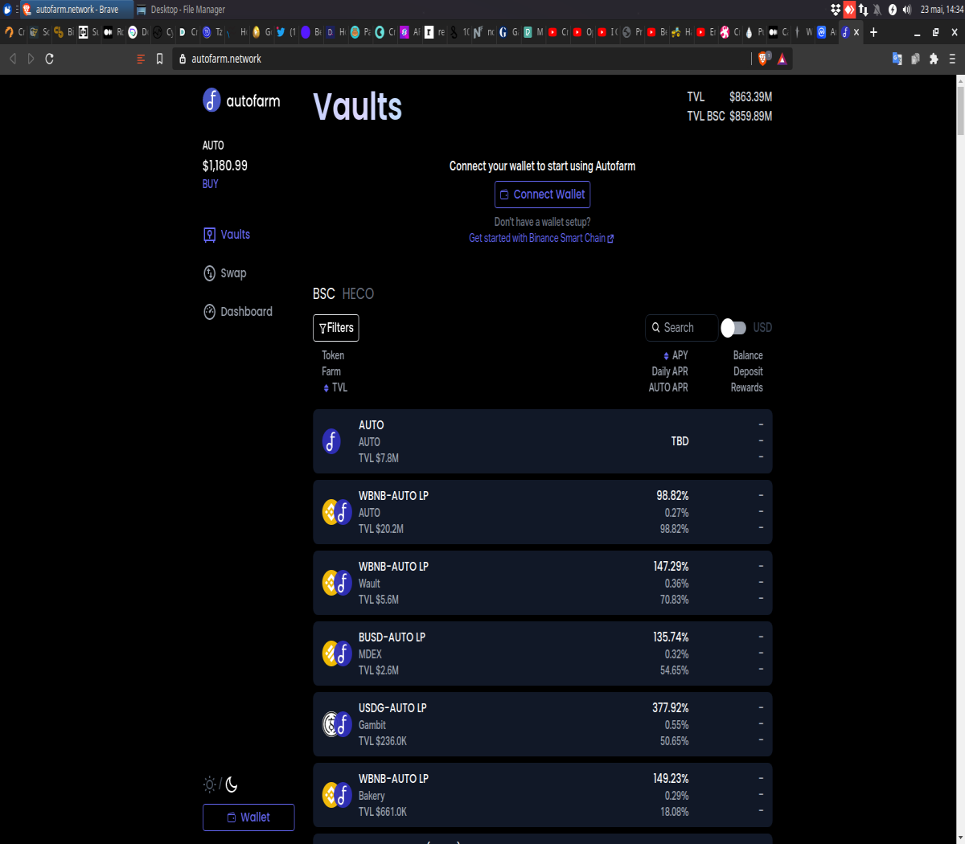Switch to dark mode moon icon
The height and width of the screenshot is (844, 965).
(x=232, y=785)
